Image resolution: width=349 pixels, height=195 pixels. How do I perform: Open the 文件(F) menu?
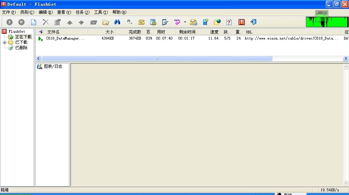click(x=9, y=12)
